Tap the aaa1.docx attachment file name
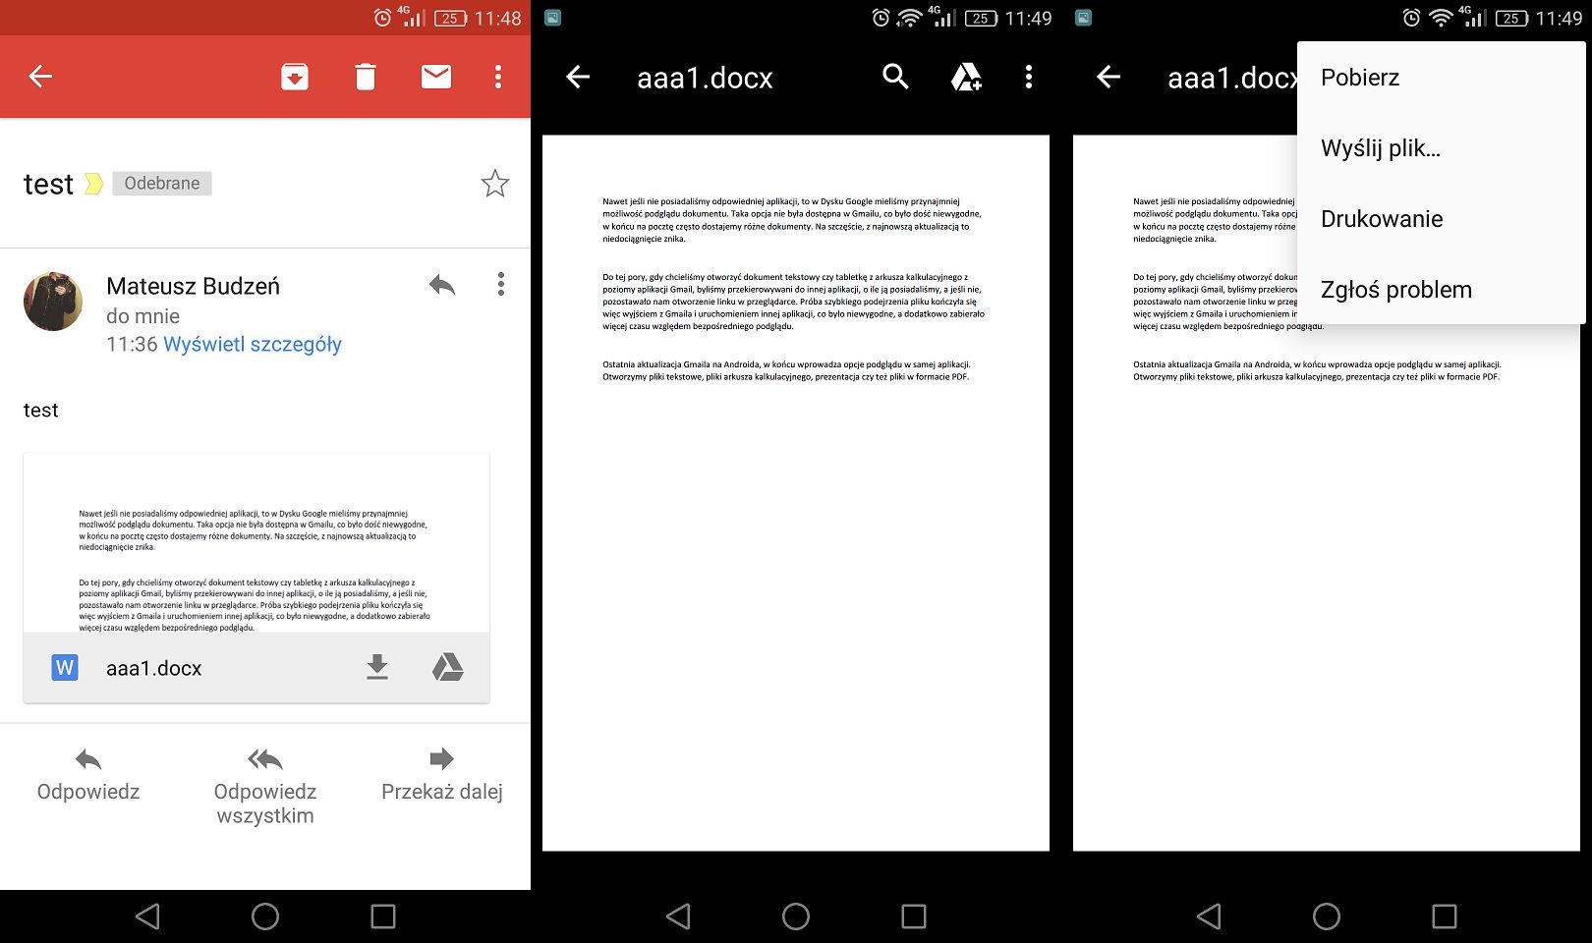Screen dimensions: 1592x943 click(153, 668)
